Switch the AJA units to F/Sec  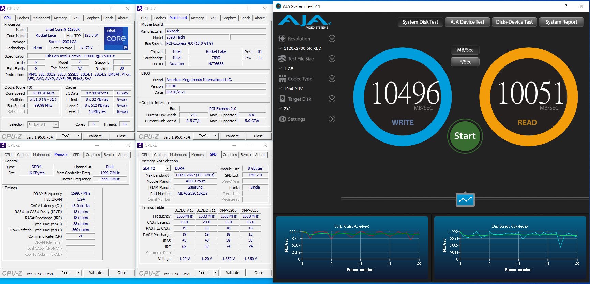(465, 62)
